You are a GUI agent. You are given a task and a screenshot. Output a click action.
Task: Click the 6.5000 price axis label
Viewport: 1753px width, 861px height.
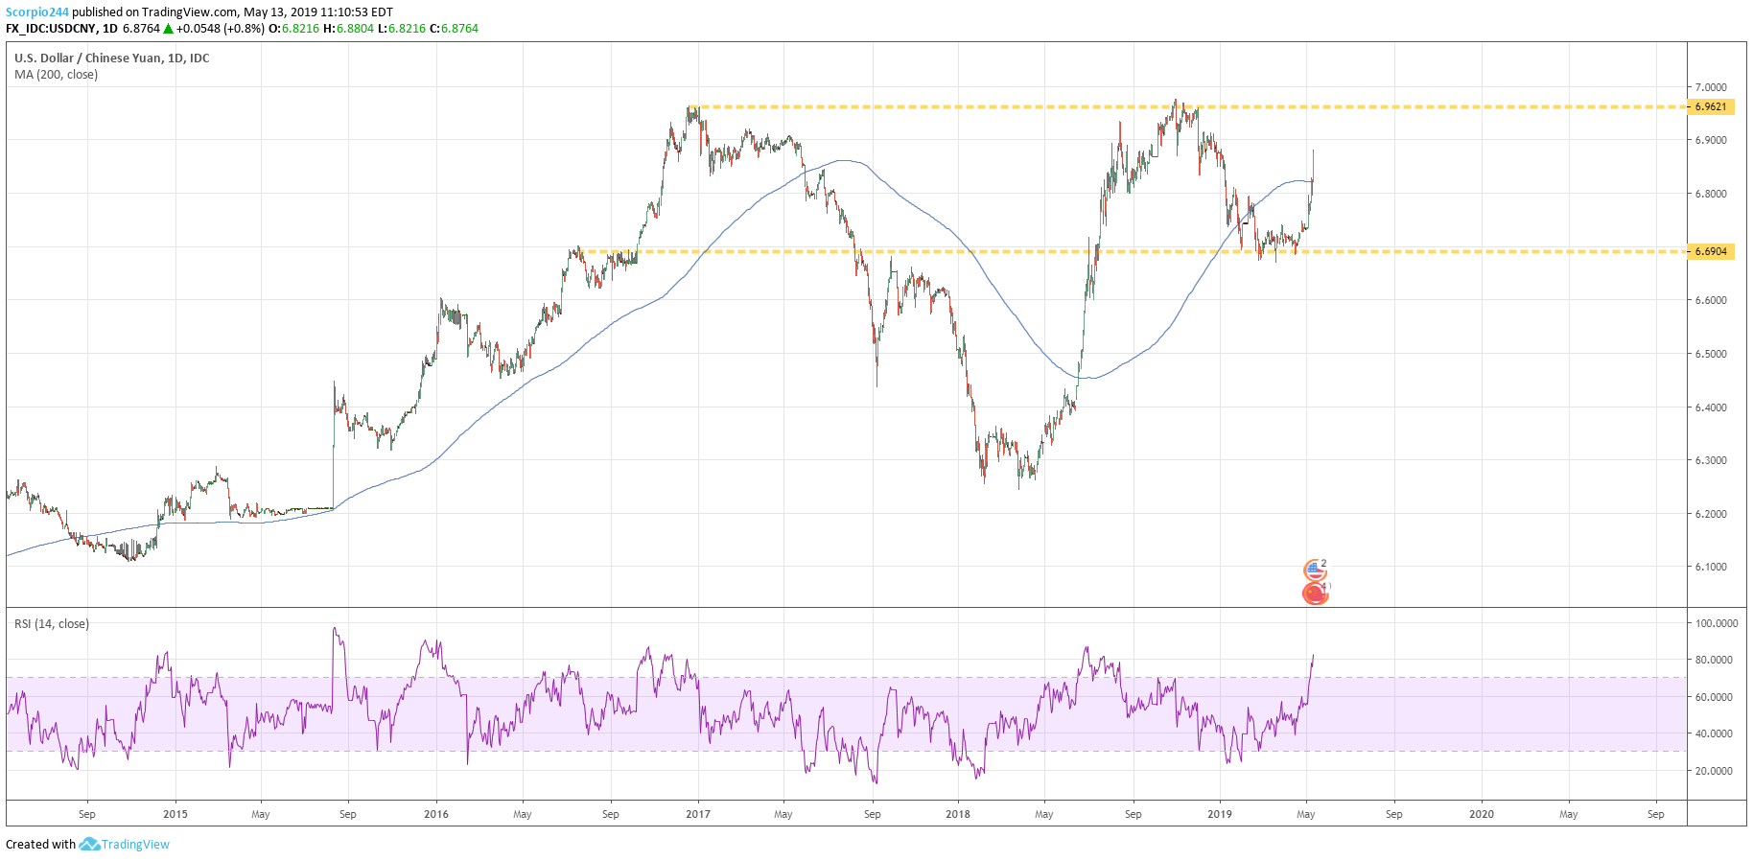click(x=1711, y=354)
